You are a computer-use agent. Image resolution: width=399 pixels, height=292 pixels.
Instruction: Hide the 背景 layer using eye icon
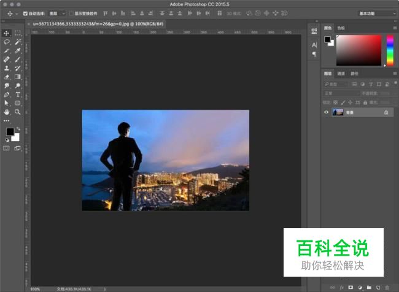(327, 112)
